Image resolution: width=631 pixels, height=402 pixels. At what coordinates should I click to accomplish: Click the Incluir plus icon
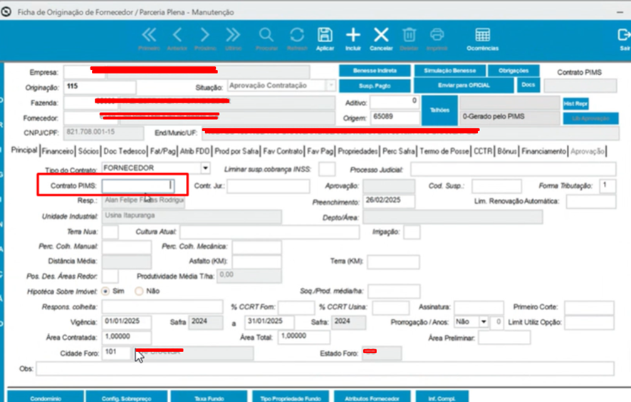tap(353, 35)
